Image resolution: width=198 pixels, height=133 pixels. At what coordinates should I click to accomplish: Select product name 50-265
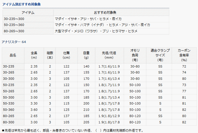tap(9, 91)
